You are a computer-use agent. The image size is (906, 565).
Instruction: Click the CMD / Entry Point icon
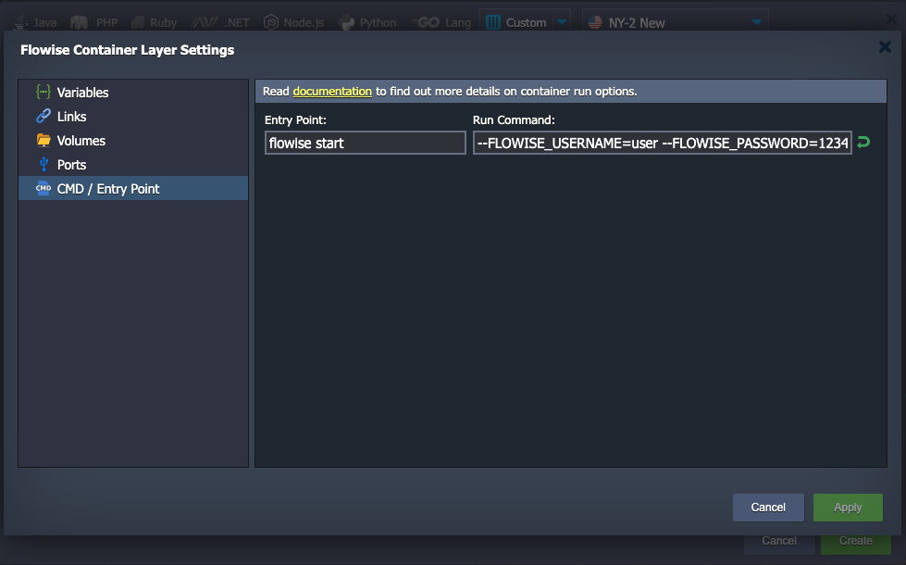[x=43, y=189]
